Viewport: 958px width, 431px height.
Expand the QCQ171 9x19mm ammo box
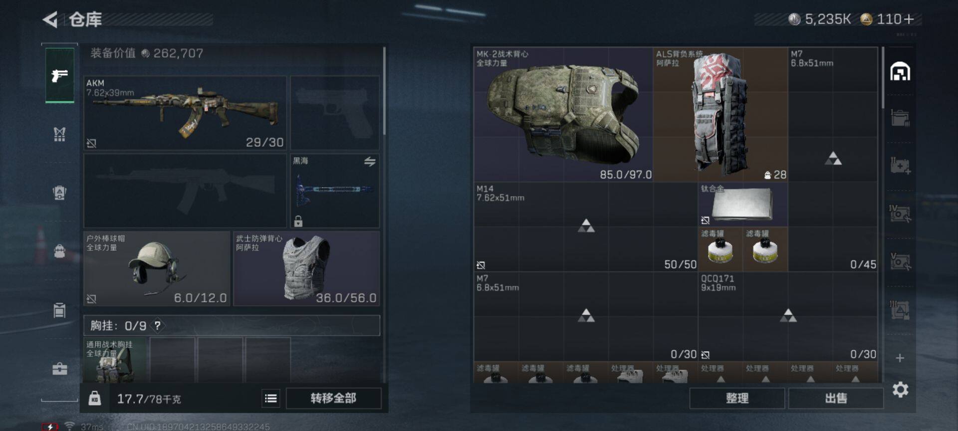(788, 316)
